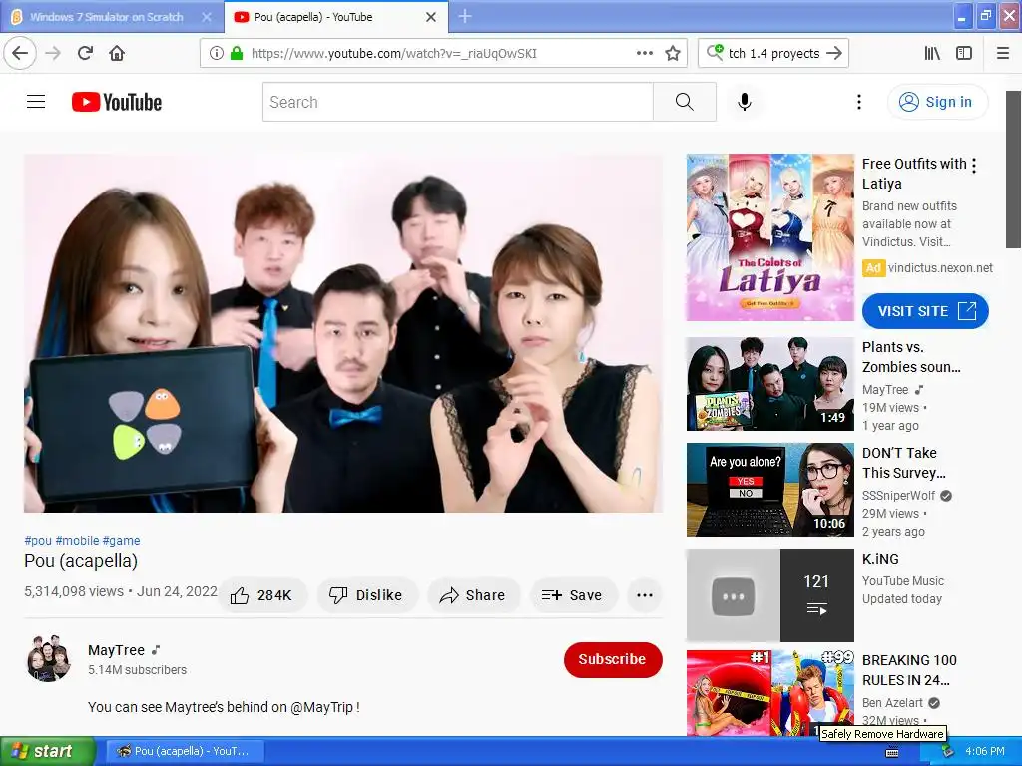Open ad options menu beside Free Outfits

(974, 166)
